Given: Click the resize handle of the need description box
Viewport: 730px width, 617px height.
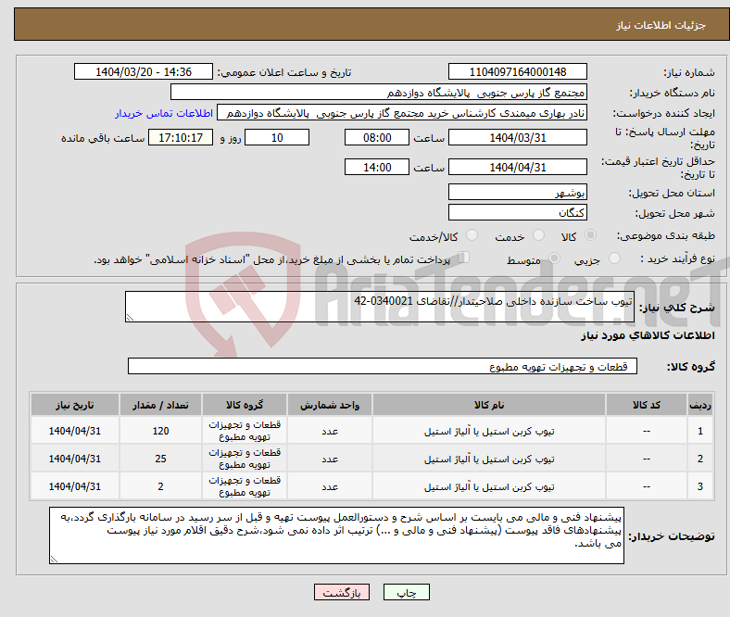Looking at the screenshot, I should 130,318.
